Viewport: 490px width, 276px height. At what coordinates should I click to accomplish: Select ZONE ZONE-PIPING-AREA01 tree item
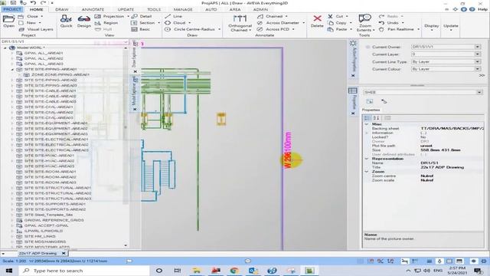coord(60,75)
